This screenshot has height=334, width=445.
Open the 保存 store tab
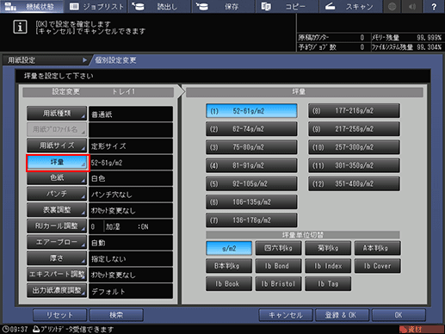[x=224, y=6]
